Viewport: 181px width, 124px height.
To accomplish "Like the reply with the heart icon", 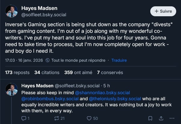I will coord(89,118).
